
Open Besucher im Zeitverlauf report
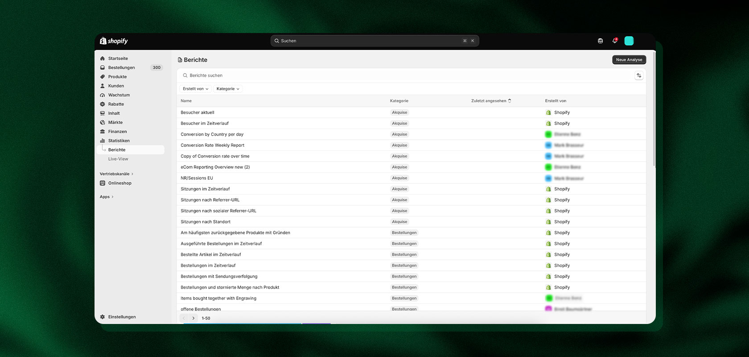pos(205,124)
